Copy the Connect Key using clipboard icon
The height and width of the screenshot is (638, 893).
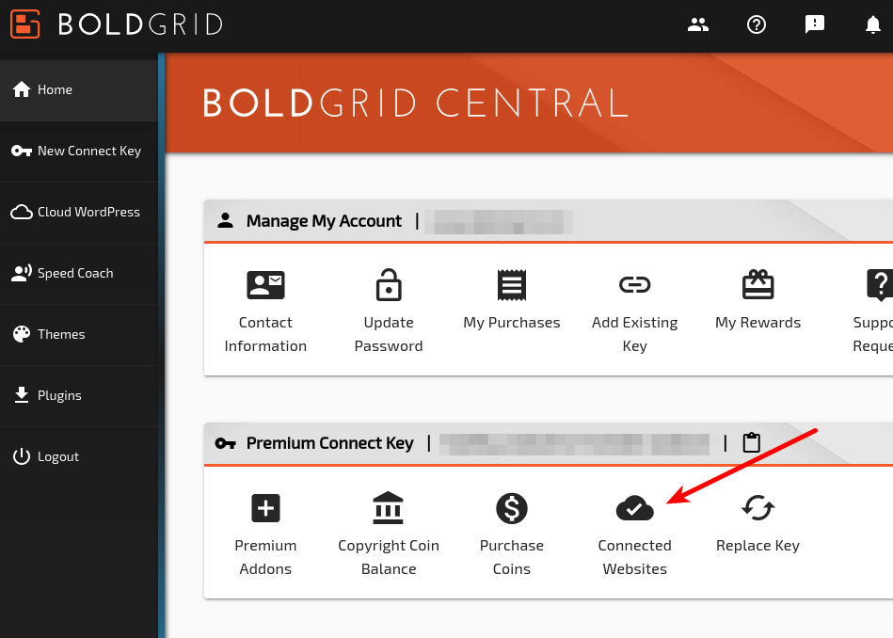pos(751,442)
